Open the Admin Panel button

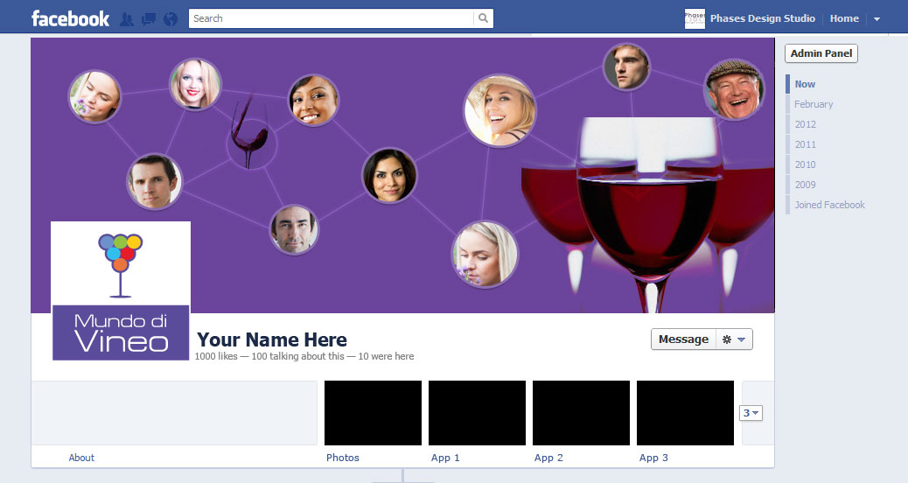click(821, 53)
